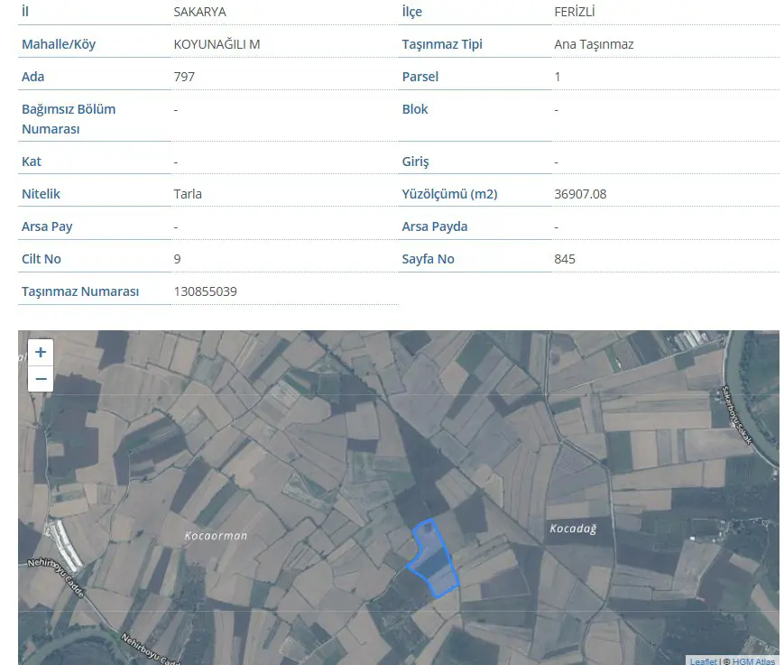Click the Sayfa No value 845

tap(565, 259)
